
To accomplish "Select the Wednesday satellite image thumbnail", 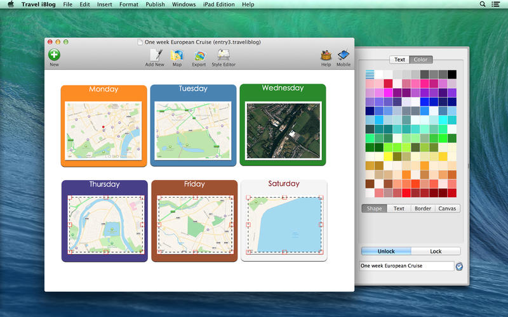I will (283, 131).
